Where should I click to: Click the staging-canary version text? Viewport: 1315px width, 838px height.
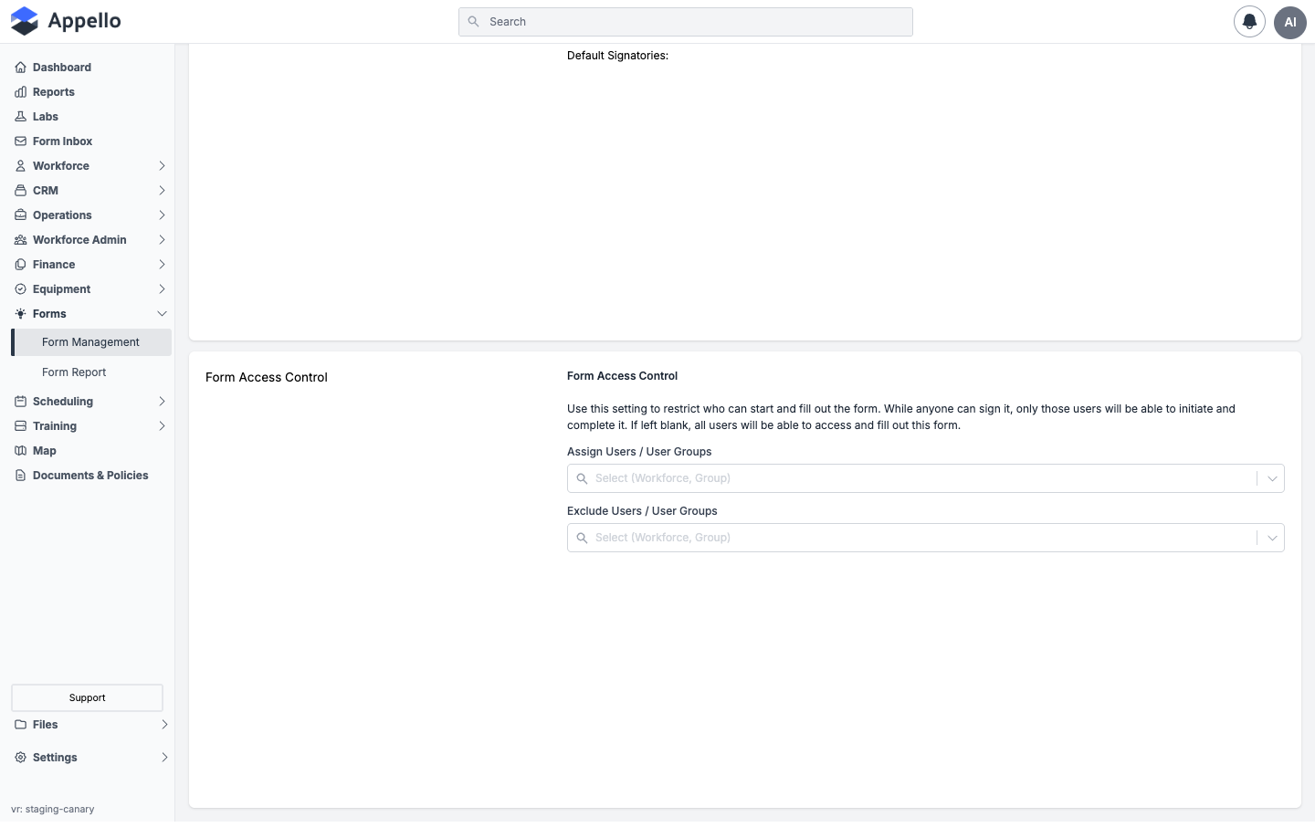point(53,809)
